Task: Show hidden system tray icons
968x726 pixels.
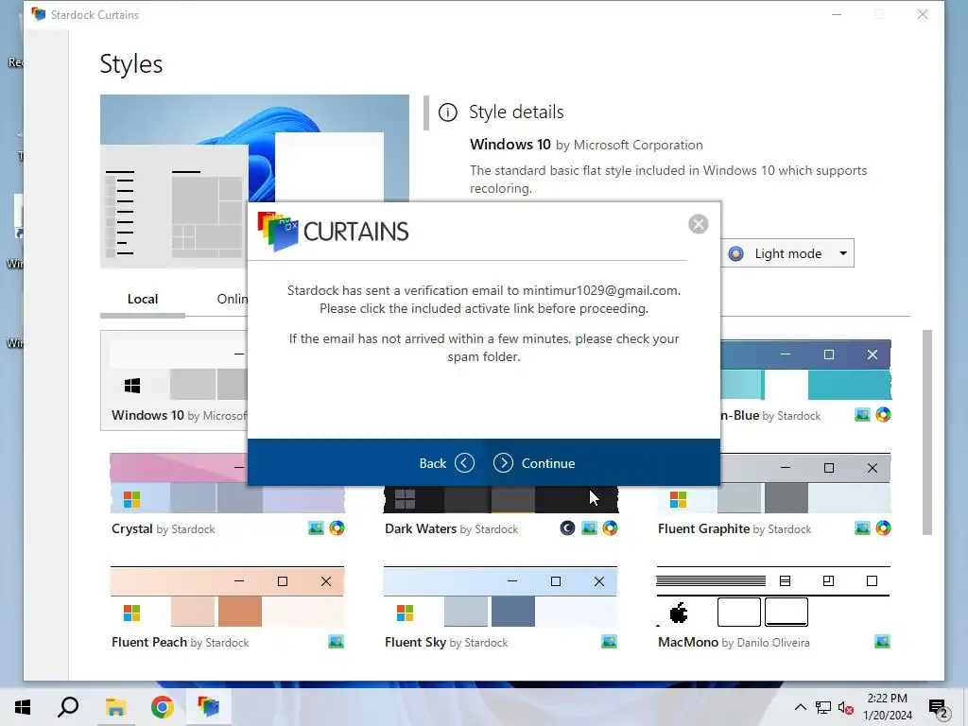Action: [800, 707]
